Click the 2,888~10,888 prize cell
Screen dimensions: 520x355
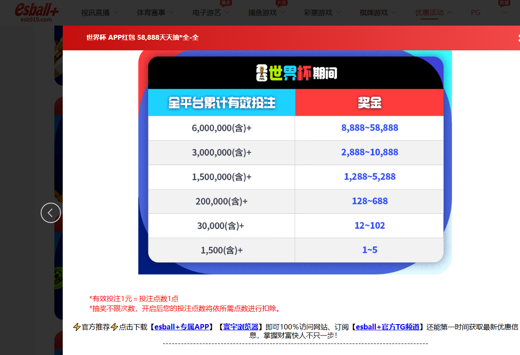pos(369,152)
